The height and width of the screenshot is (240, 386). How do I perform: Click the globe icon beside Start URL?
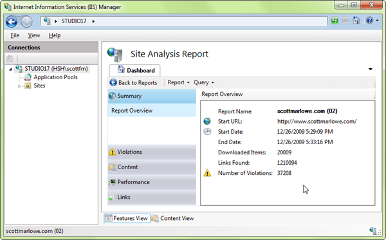coord(207,122)
